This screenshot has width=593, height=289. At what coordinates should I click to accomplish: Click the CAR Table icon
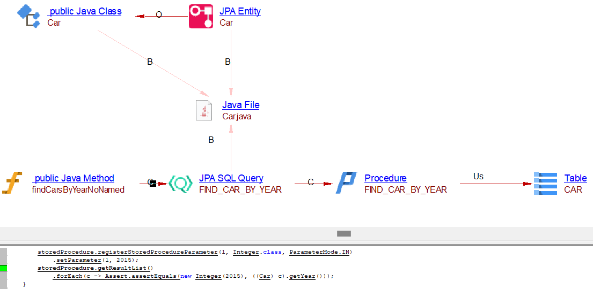[x=546, y=183]
